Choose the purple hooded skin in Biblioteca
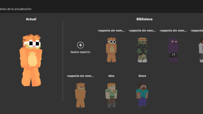Image resolution: width=203 pixels, height=114 pixels. pyautogui.click(x=173, y=50)
